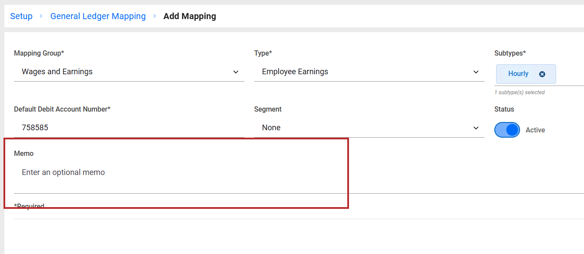This screenshot has height=254, width=584.
Task: Open General Ledger Mapping breadcrumb link
Action: 98,16
